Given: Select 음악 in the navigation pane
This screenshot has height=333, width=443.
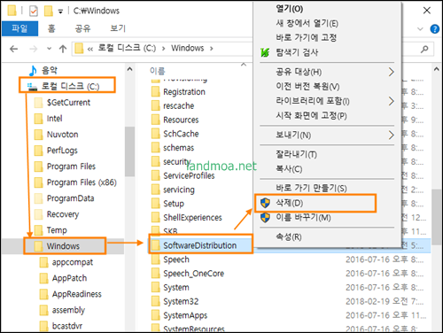Looking at the screenshot, I should pyautogui.click(x=49, y=70).
